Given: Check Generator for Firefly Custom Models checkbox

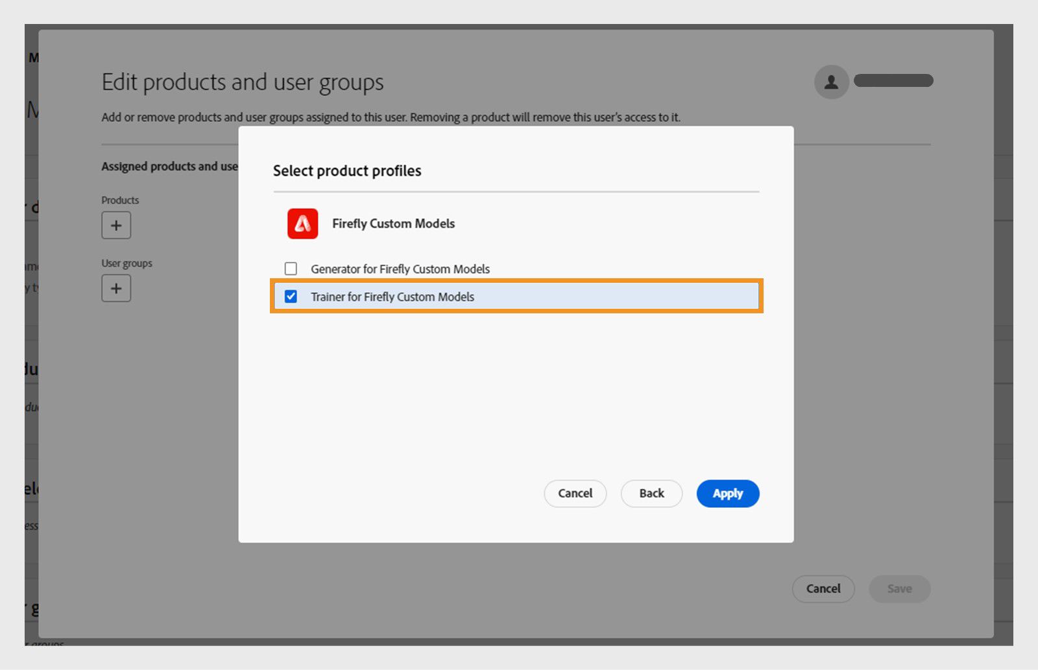Looking at the screenshot, I should pyautogui.click(x=291, y=269).
